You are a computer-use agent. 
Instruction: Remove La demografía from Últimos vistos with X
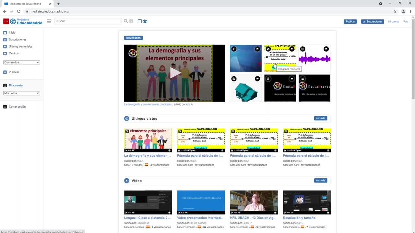(127, 131)
